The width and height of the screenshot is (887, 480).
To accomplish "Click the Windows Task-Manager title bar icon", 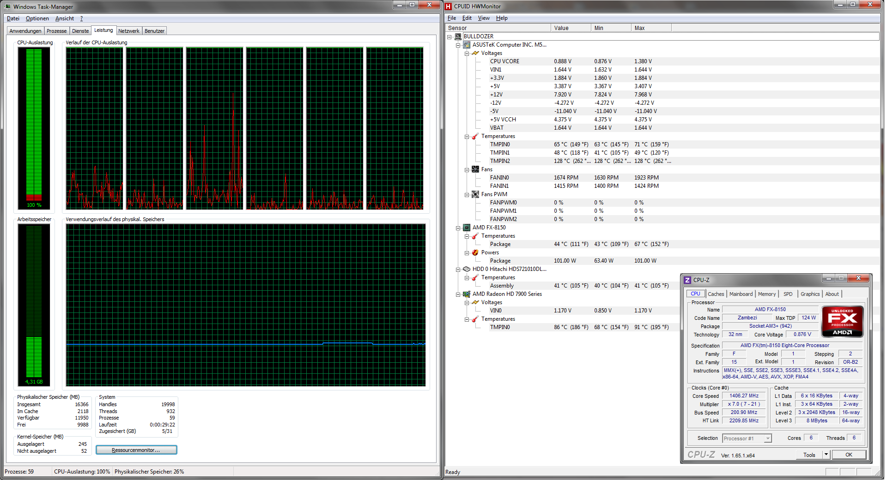I will 8,6.
